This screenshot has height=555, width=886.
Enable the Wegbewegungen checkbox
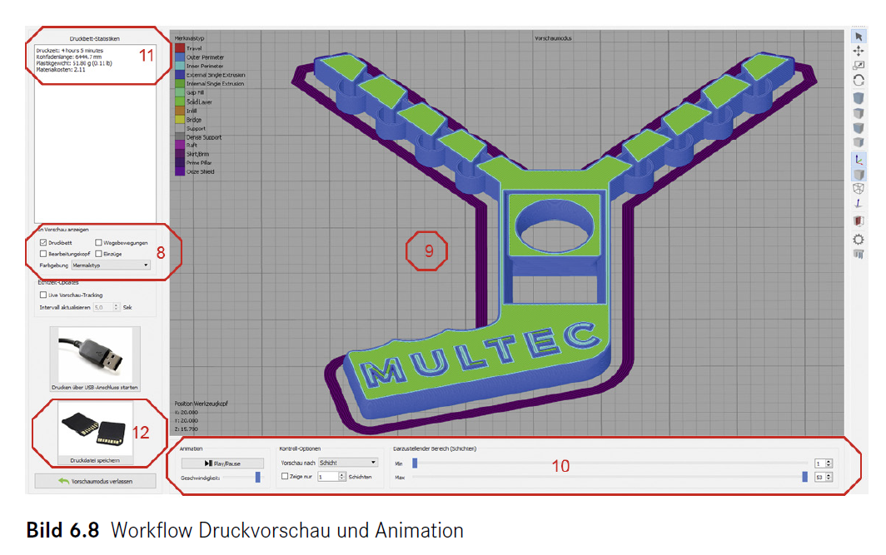coord(98,242)
